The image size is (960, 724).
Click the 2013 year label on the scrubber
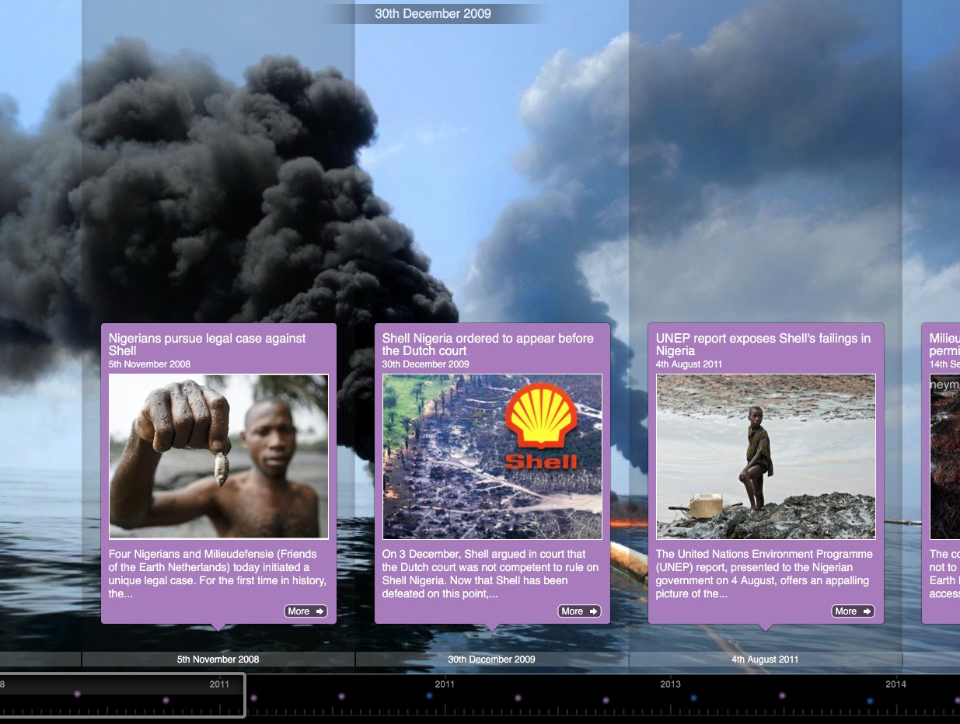[x=670, y=684]
